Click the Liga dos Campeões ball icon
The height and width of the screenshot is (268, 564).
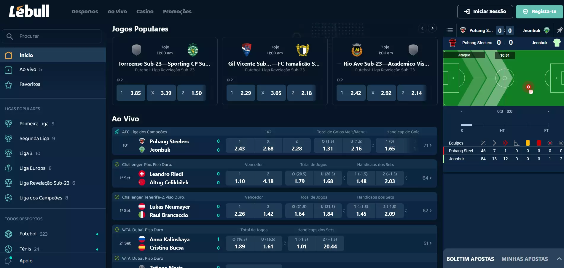pos(9,198)
